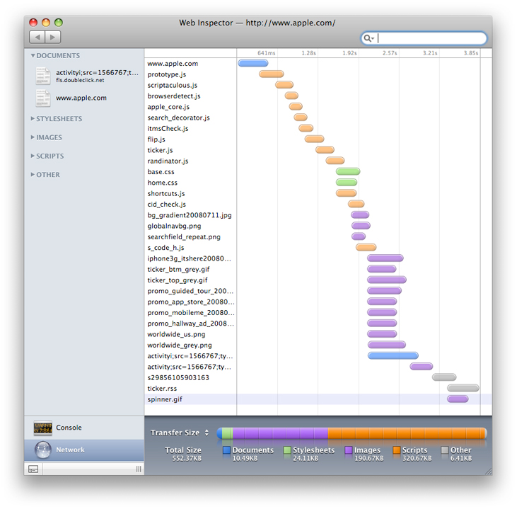Select the Network panel
This screenshot has height=509, width=517.
click(84, 450)
